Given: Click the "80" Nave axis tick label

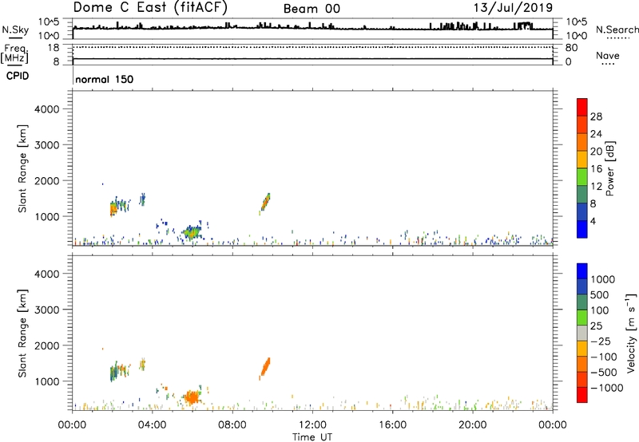Looking at the screenshot, I should coord(571,48).
